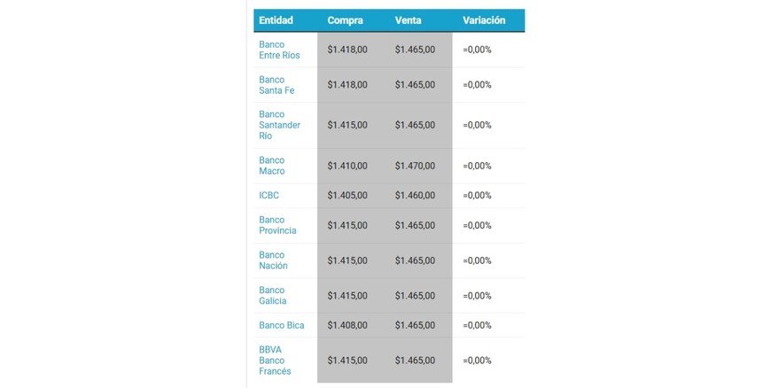Click Banco Macro's $1.410,00 compra value

coord(347,166)
